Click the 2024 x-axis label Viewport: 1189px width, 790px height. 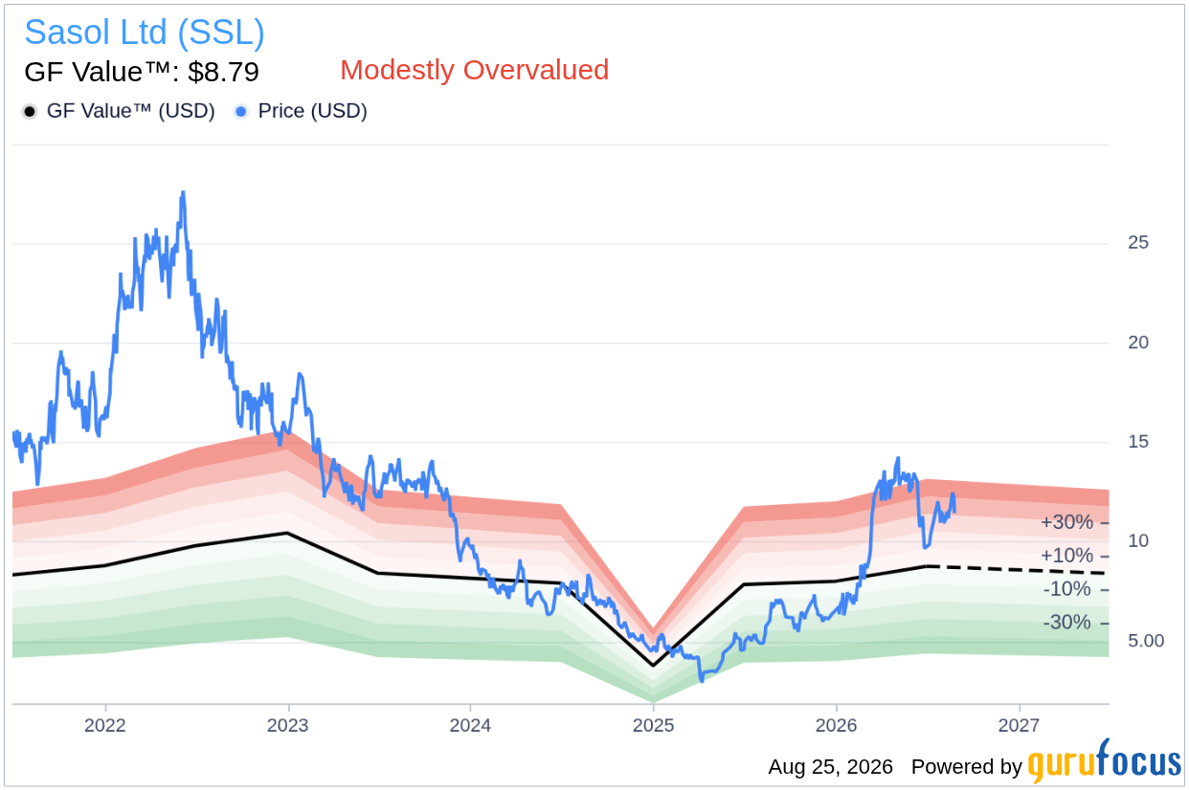click(x=470, y=726)
